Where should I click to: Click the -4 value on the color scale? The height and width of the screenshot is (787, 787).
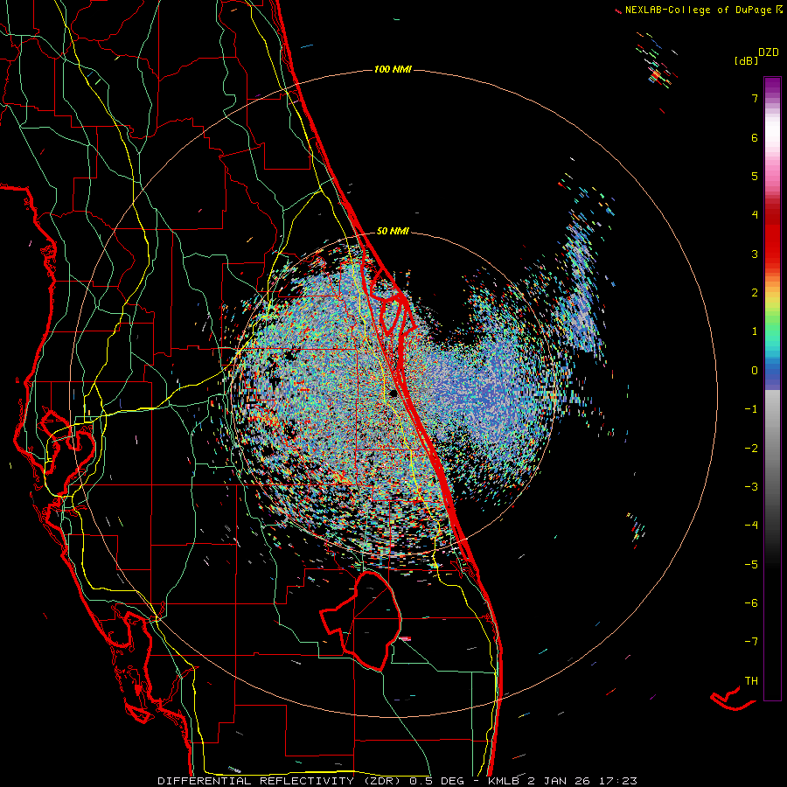point(751,525)
